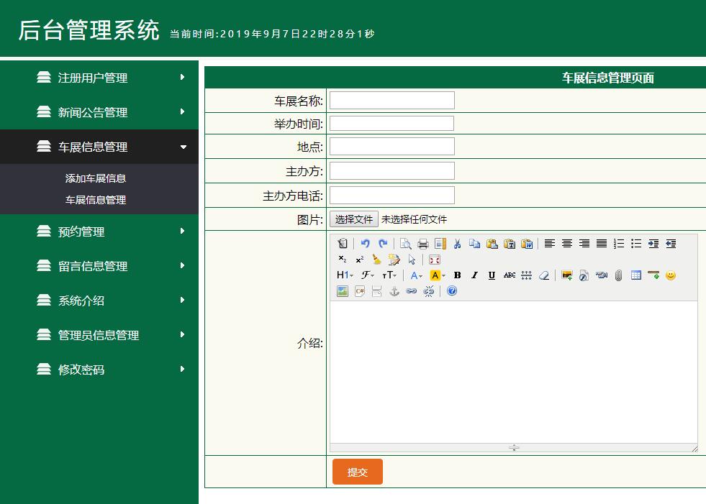Open font size dropdown
The width and height of the screenshot is (706, 504).
point(389,275)
